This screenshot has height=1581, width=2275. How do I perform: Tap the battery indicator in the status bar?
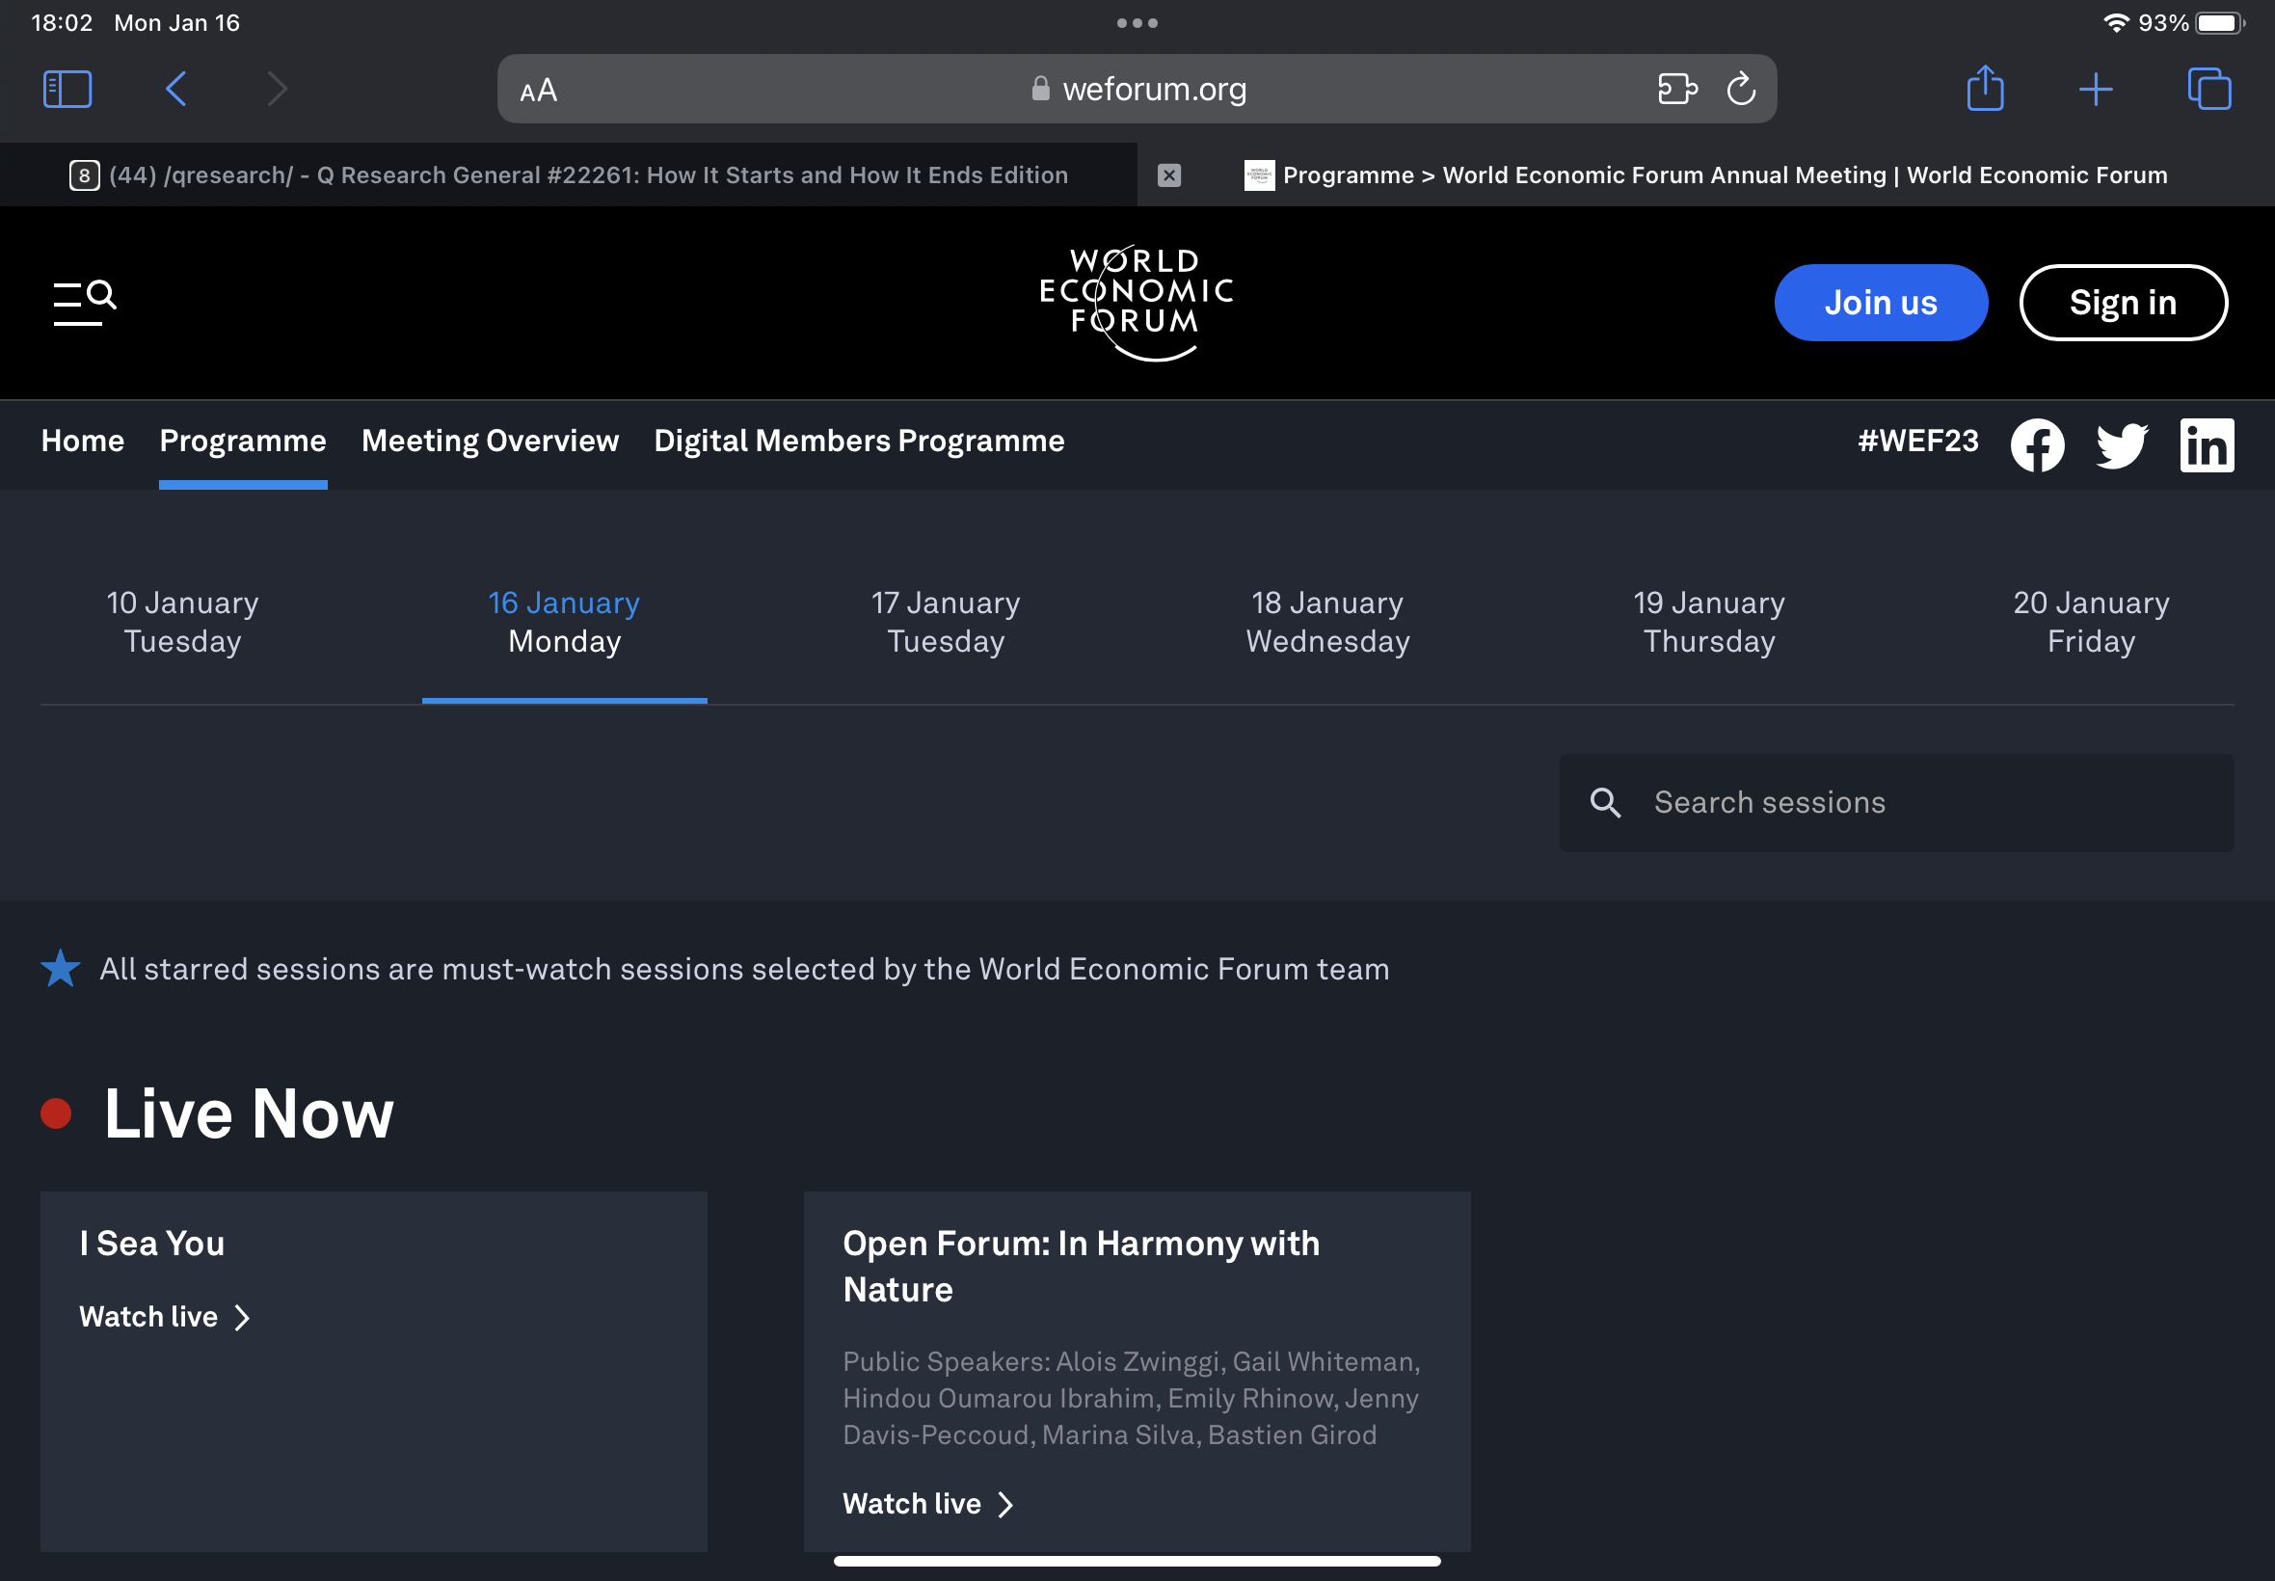coord(2219,23)
